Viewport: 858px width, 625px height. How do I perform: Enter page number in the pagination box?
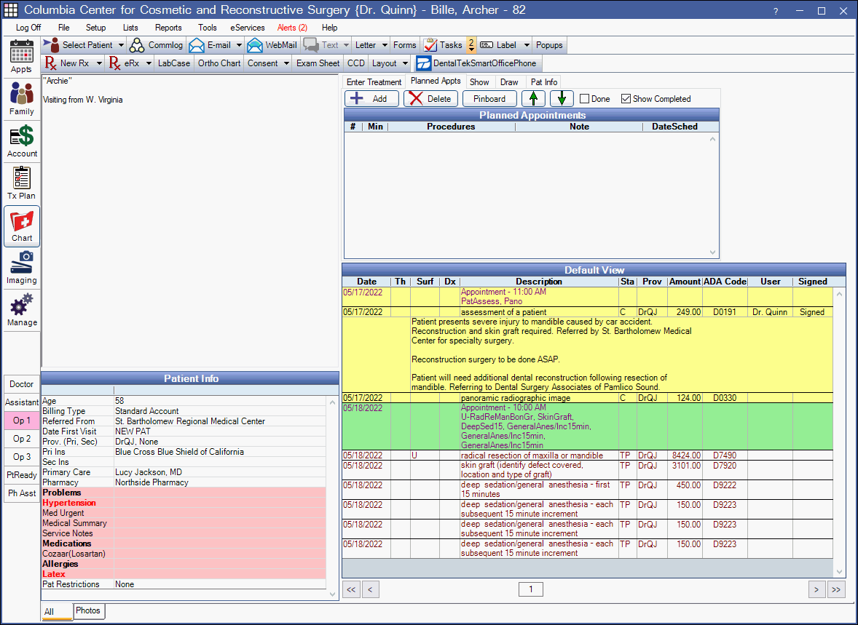click(x=531, y=589)
